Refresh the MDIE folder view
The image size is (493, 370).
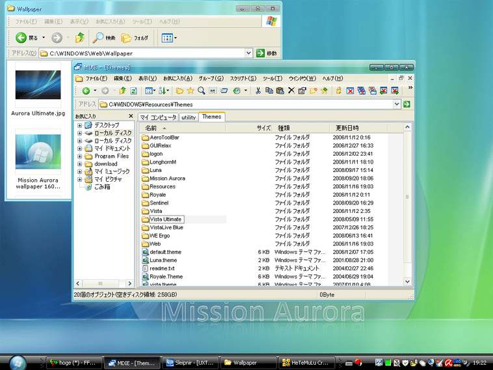click(133, 91)
